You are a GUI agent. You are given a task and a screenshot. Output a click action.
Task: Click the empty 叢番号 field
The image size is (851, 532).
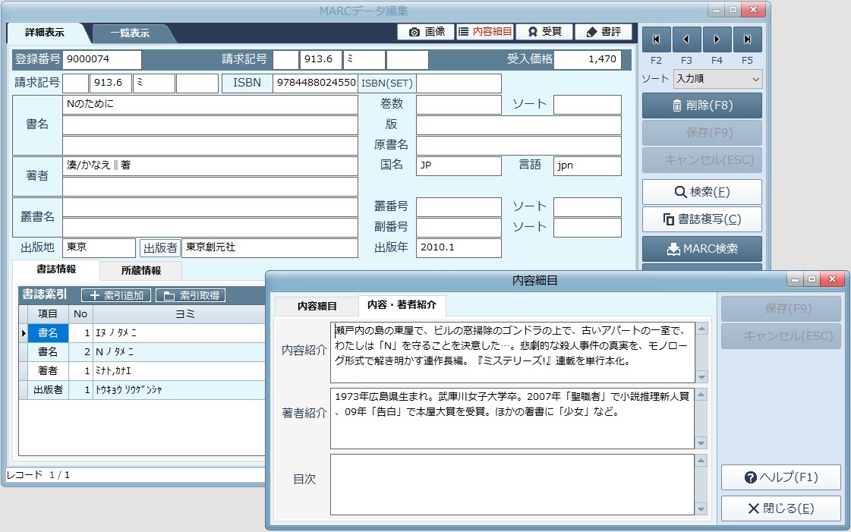click(459, 207)
